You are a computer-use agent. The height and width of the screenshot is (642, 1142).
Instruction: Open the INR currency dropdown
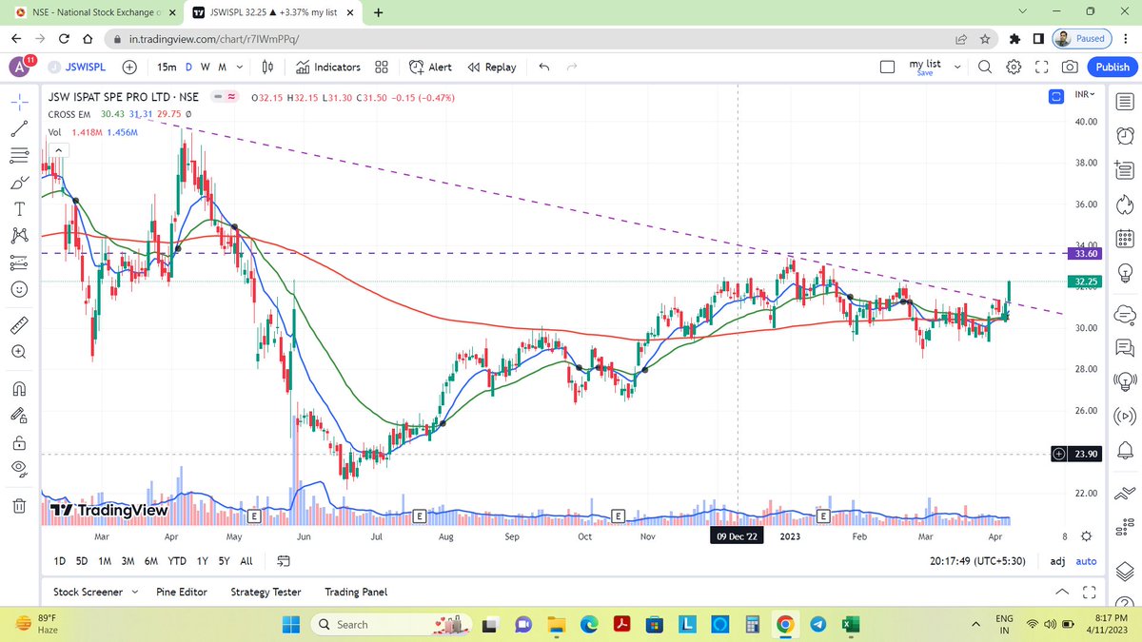pyautogui.click(x=1085, y=95)
